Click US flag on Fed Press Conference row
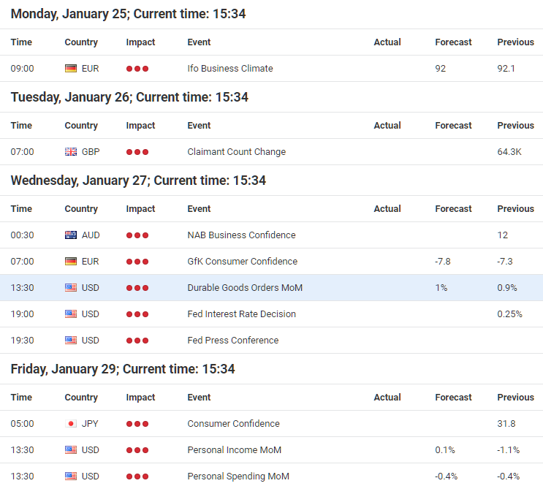 [71, 341]
